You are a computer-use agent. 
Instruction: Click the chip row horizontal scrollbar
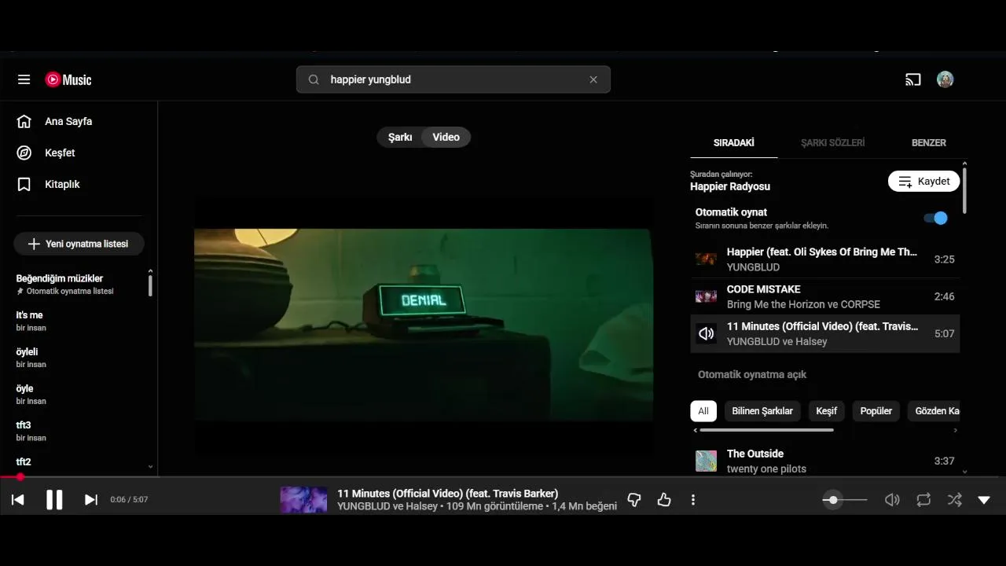pos(766,430)
